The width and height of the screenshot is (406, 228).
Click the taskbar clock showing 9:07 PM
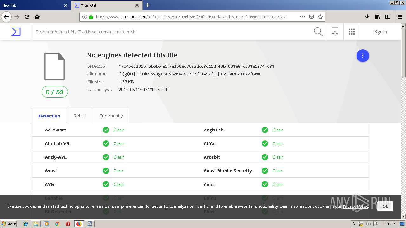pos(390,224)
